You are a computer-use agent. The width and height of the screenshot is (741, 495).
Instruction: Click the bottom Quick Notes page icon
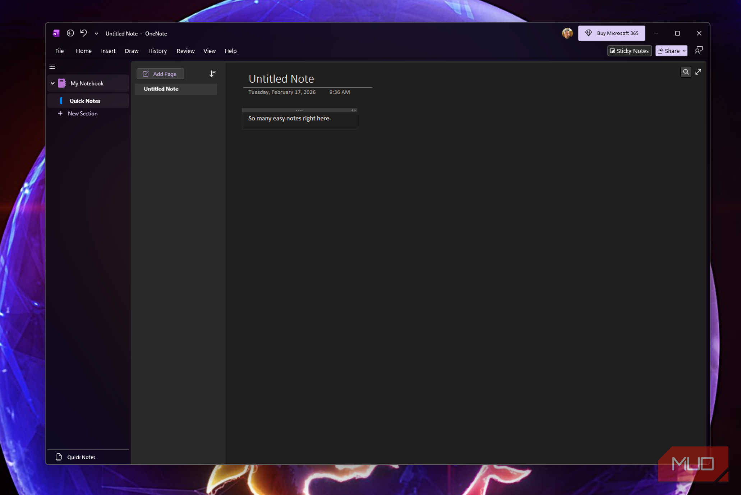click(59, 457)
